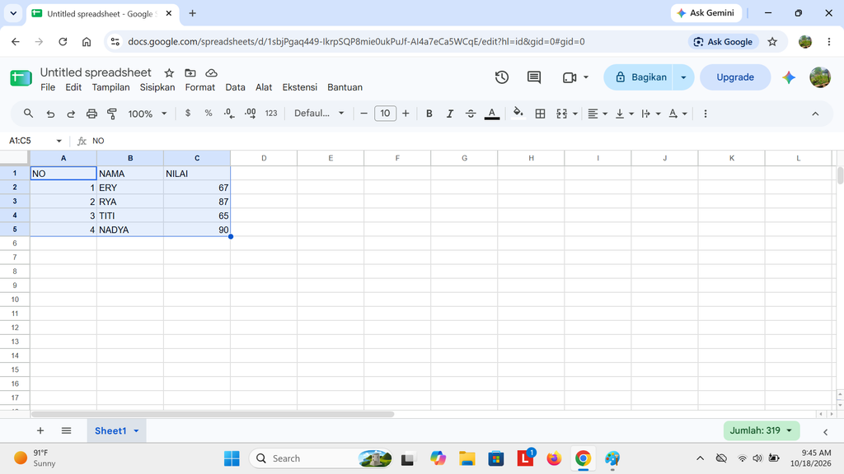Show more toolbar options
The image size is (844, 474).
coord(706,114)
